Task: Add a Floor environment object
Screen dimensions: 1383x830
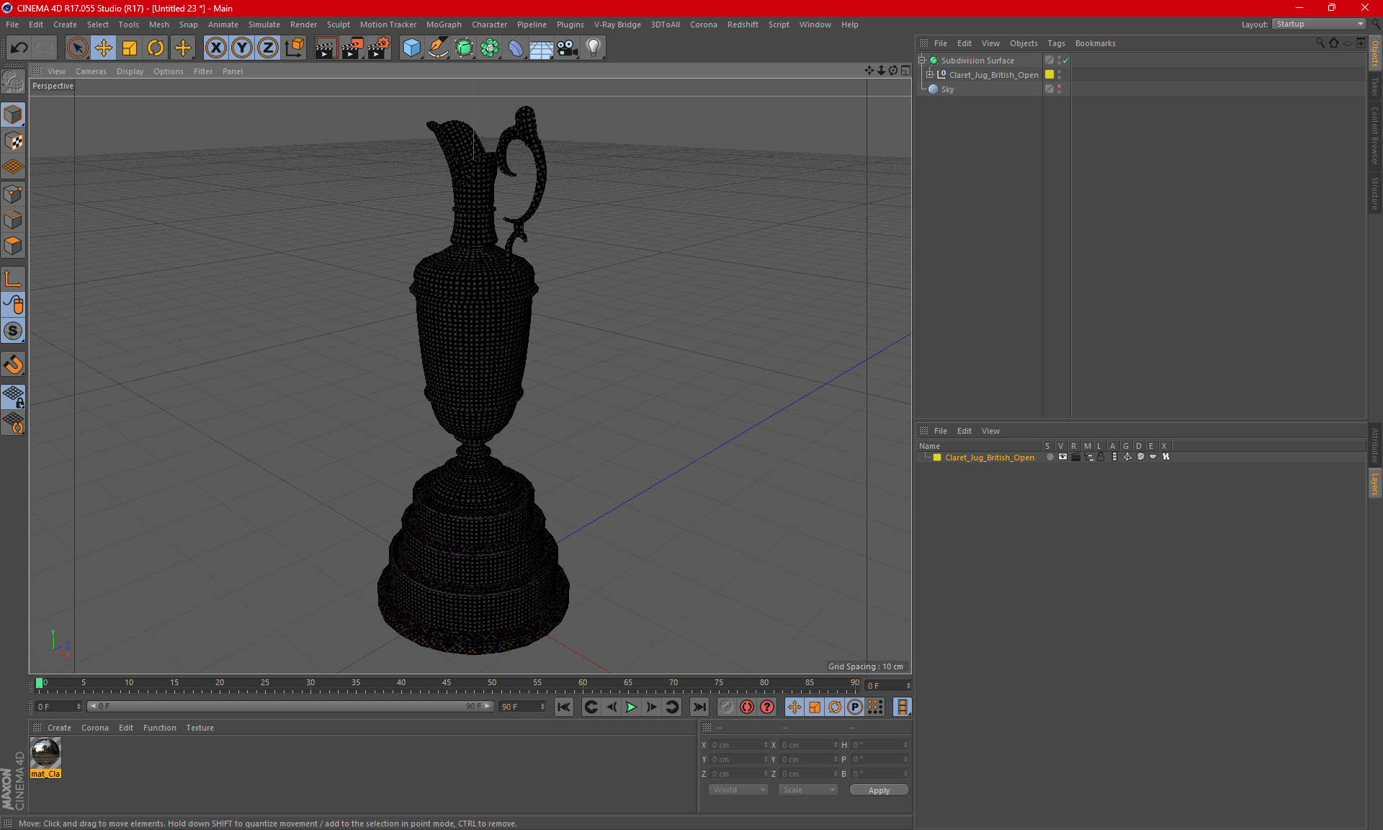Action: (x=541, y=48)
